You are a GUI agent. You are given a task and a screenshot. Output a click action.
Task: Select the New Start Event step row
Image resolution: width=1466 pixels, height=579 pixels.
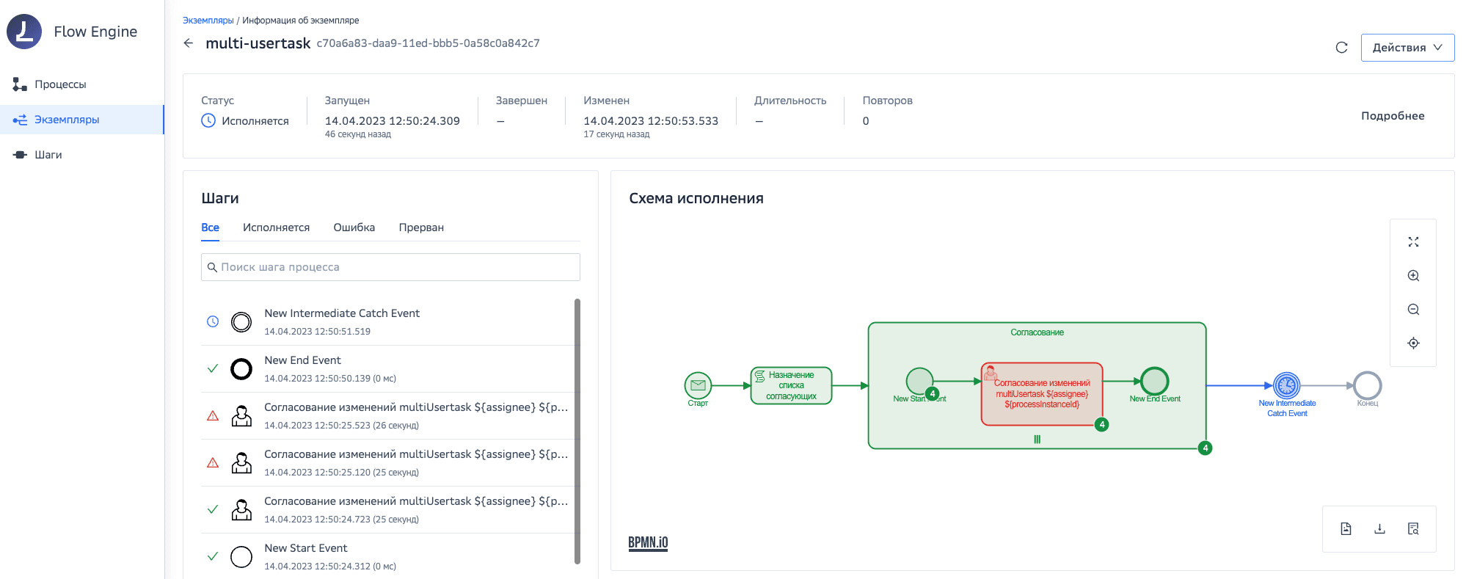click(387, 556)
